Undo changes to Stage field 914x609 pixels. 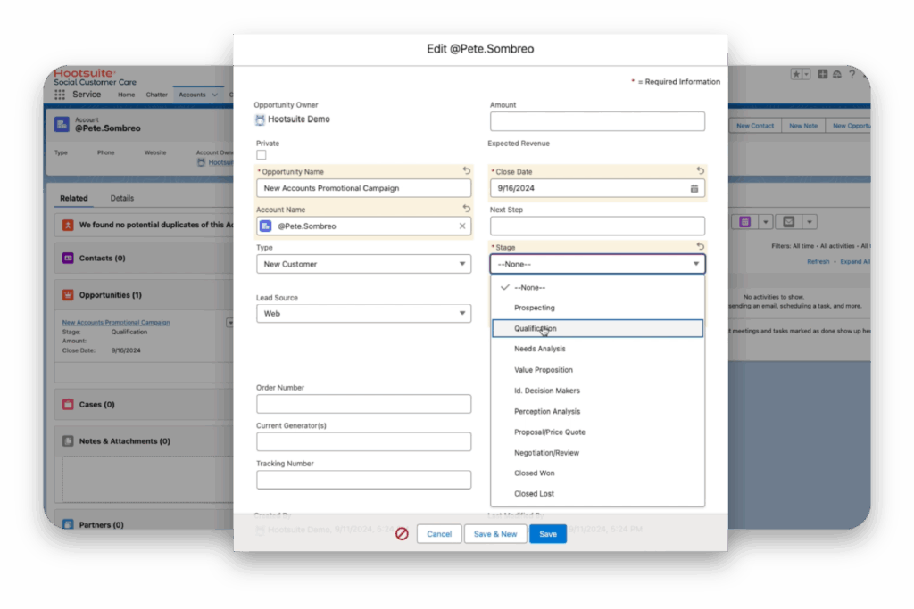[700, 246]
